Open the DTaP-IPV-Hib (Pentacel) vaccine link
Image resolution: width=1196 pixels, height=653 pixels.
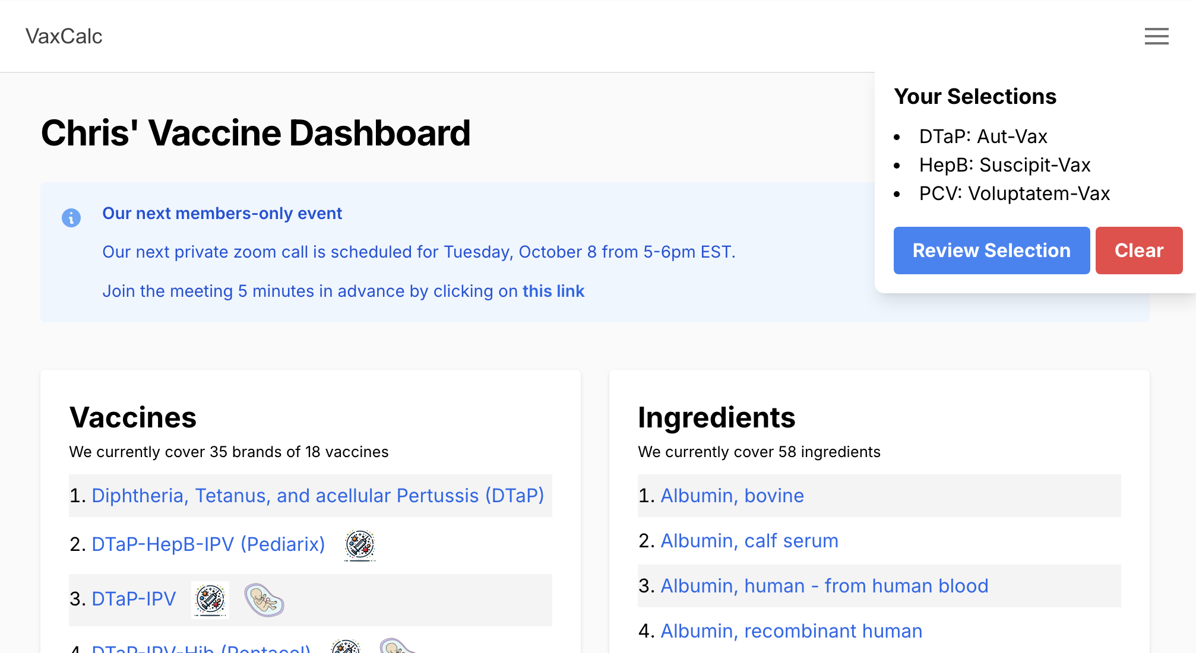coord(201,647)
